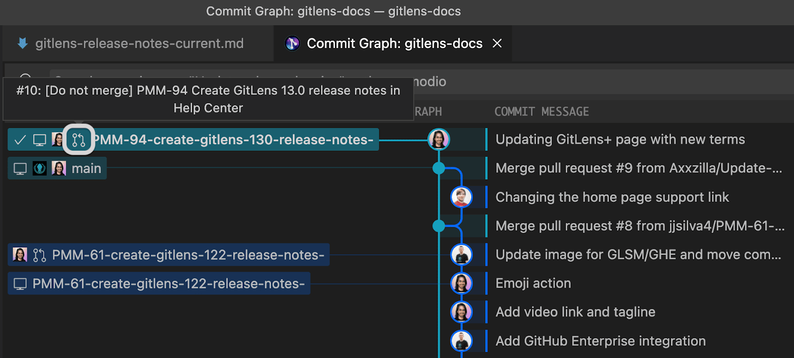Screen dimensions: 794x358
Task: Click merge node for pull request #9
Action: (439, 169)
